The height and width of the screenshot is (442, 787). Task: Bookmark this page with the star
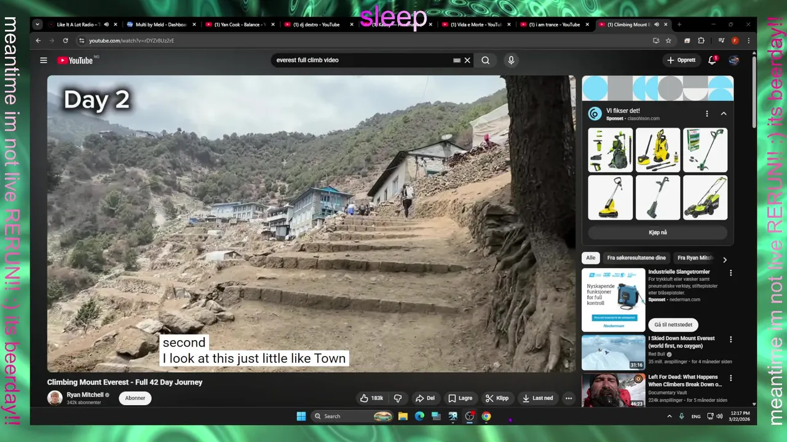pyautogui.click(x=668, y=41)
